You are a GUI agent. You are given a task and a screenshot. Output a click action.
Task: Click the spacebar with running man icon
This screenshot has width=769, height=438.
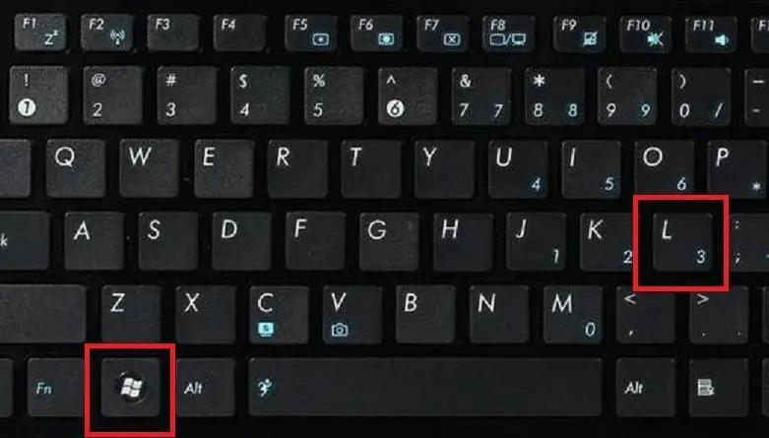click(x=425, y=387)
